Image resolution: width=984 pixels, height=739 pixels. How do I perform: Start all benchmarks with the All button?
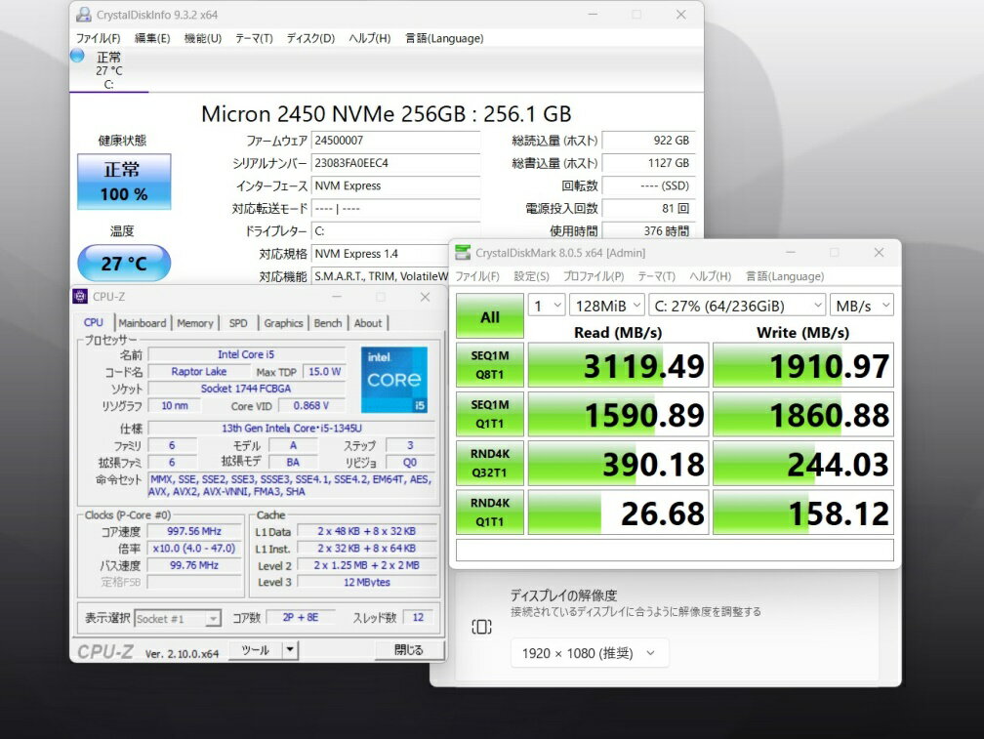(490, 317)
